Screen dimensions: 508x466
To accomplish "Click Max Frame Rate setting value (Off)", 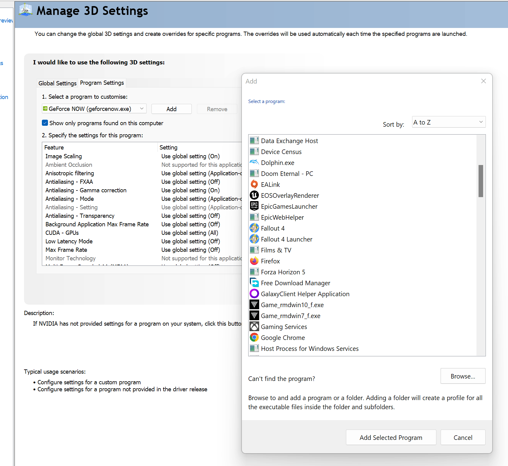I will (x=191, y=250).
